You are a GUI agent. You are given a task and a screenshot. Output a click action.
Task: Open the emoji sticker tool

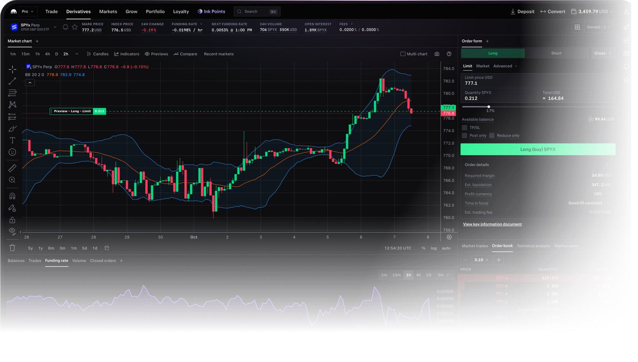(12, 152)
